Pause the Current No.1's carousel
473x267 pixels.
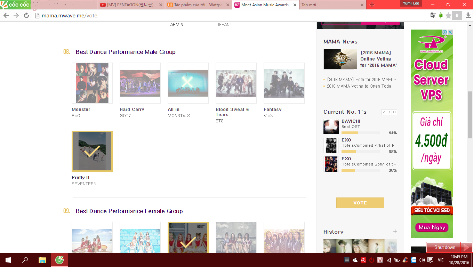click(394, 112)
